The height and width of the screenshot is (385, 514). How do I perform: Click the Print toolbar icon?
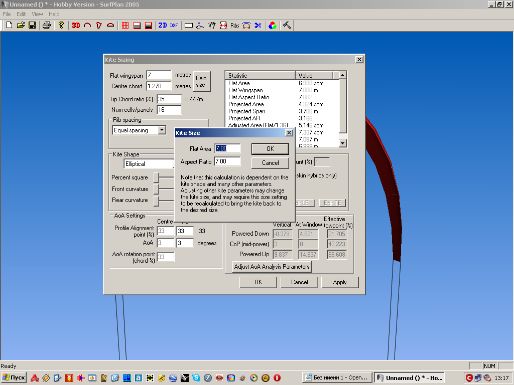click(46, 25)
